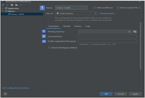The width and height of the screenshot is (145, 98).
Task: Switch to the Runner tab
Action: pos(78,26)
